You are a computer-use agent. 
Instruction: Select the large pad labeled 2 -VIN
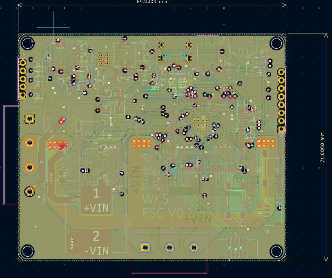point(96,242)
